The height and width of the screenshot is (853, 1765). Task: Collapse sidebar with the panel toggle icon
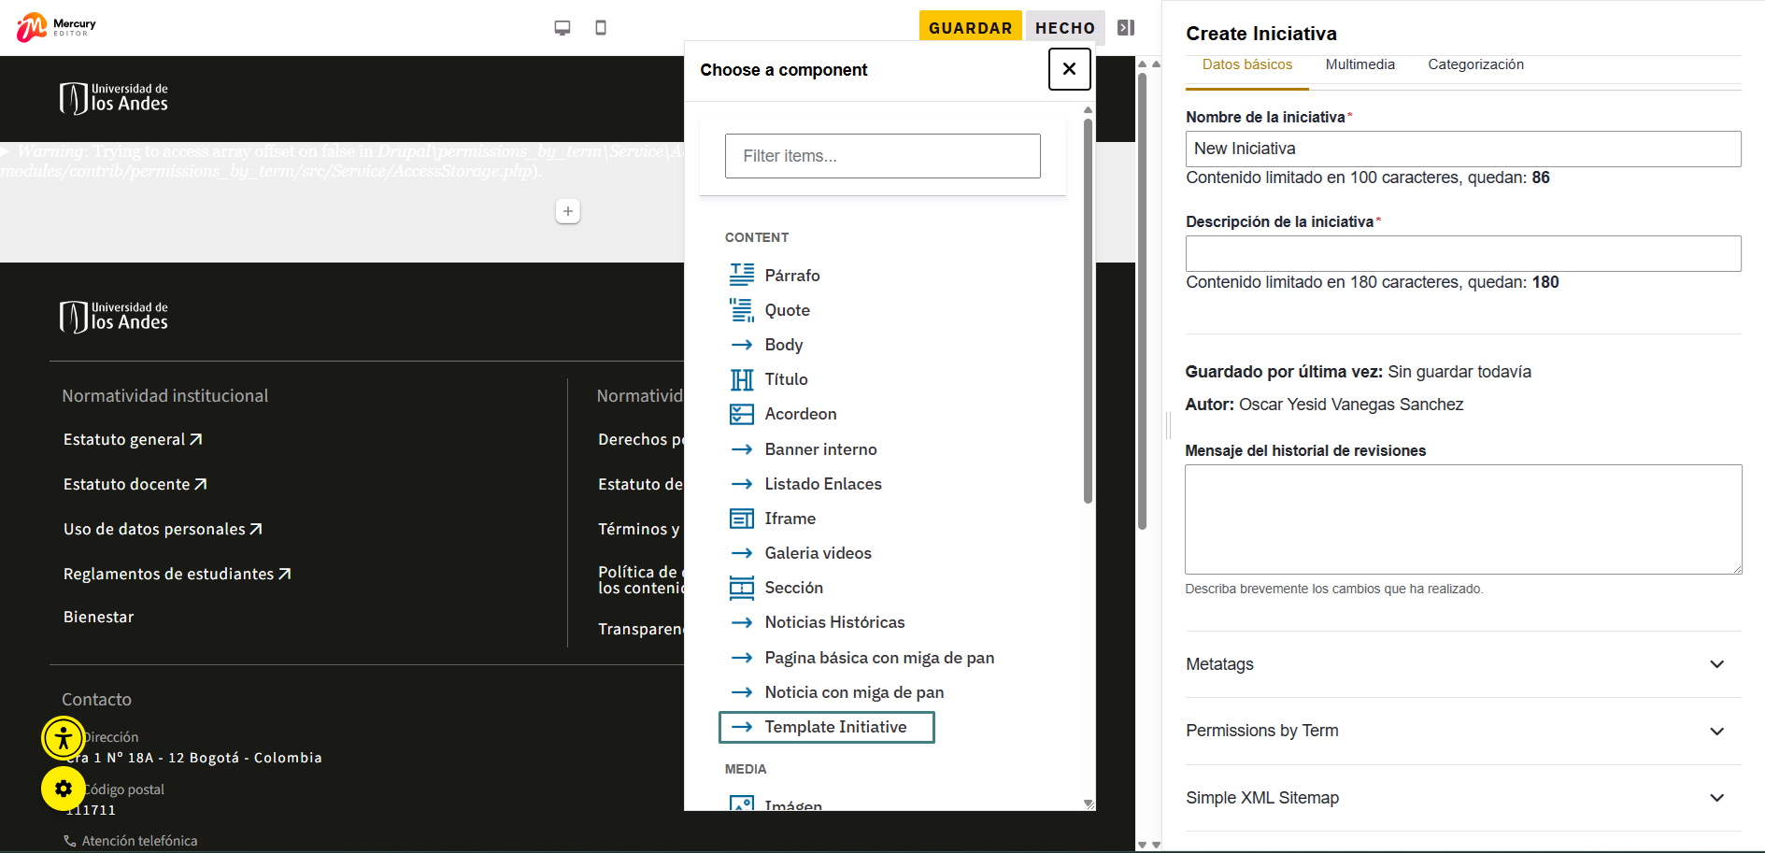(1126, 28)
